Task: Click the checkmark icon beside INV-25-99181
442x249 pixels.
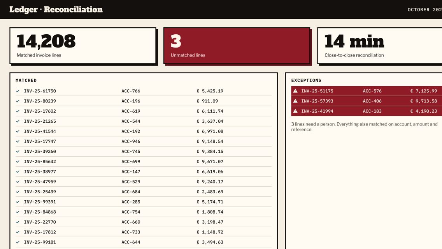Action: click(x=18, y=242)
